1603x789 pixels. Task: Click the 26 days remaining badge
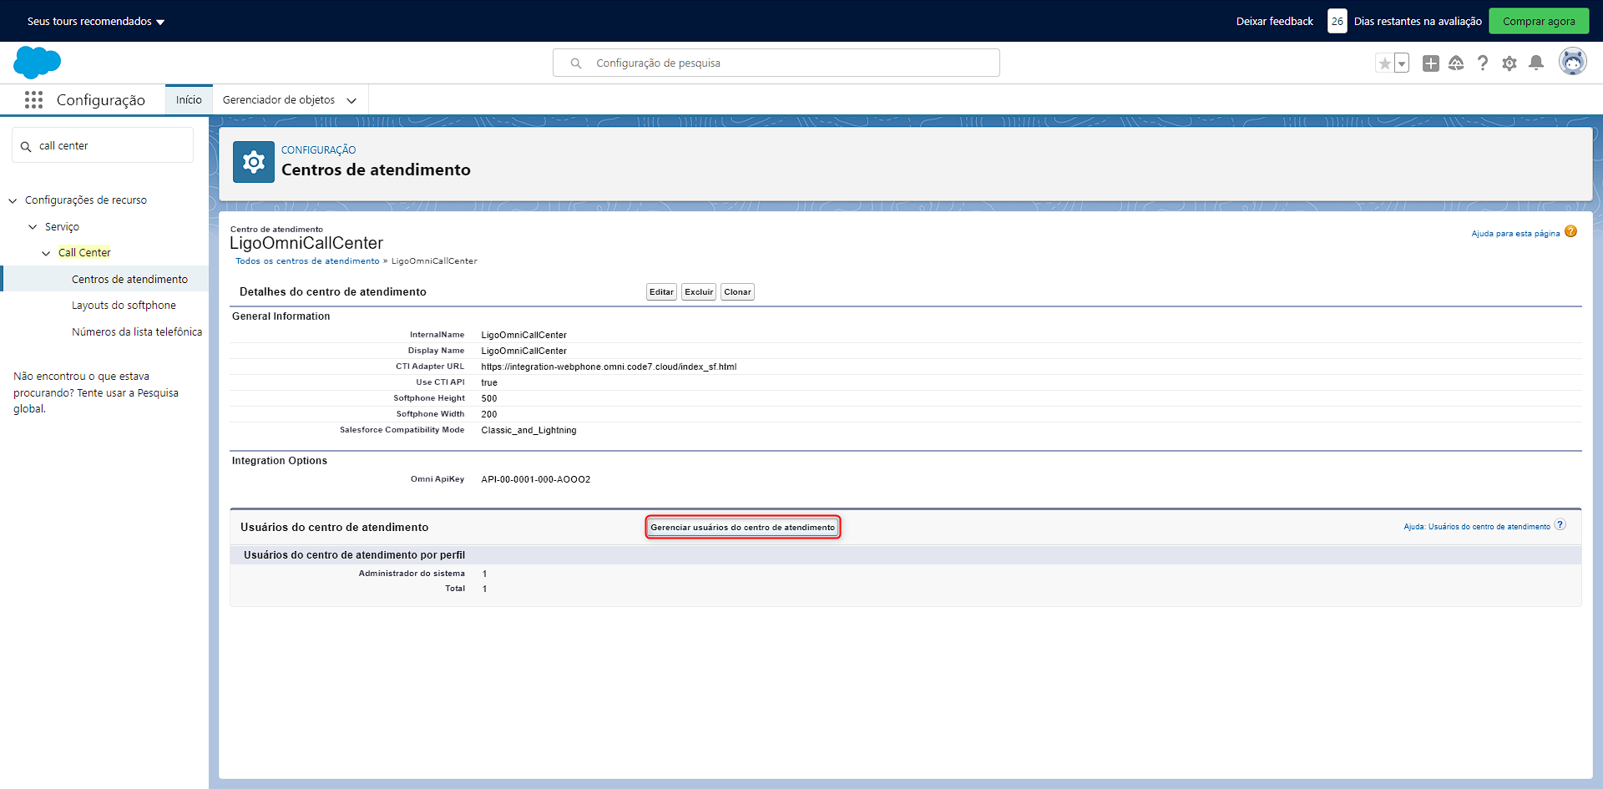coord(1338,22)
